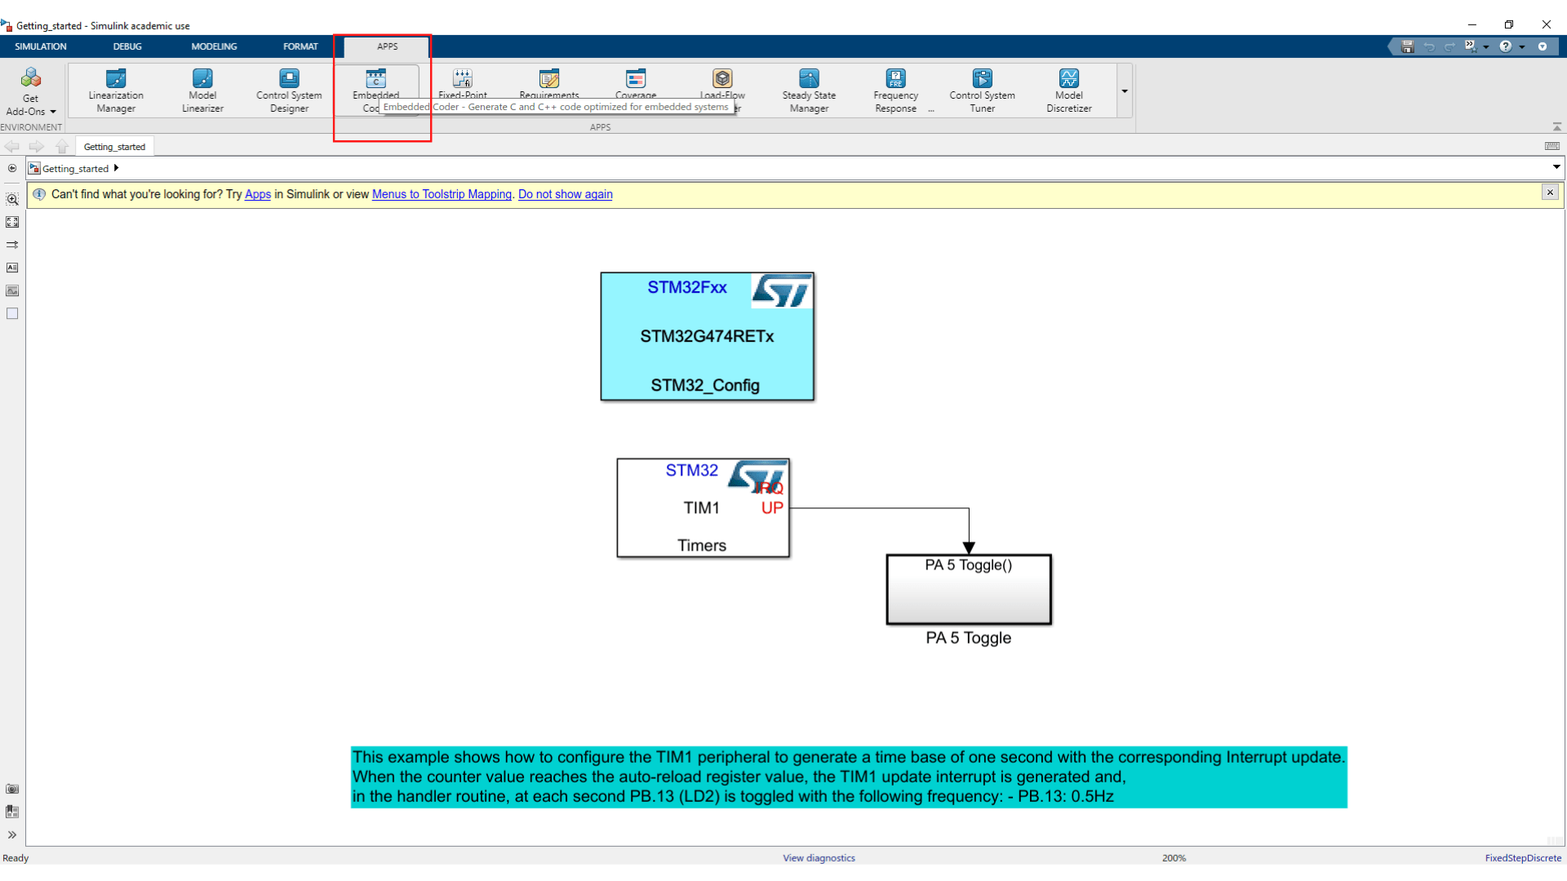The width and height of the screenshot is (1567, 881).
Task: Click the 200% zoom level in status bar
Action: (1174, 858)
